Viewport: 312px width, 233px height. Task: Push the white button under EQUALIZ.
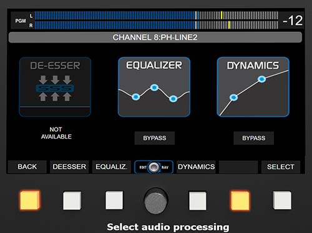[114, 201]
